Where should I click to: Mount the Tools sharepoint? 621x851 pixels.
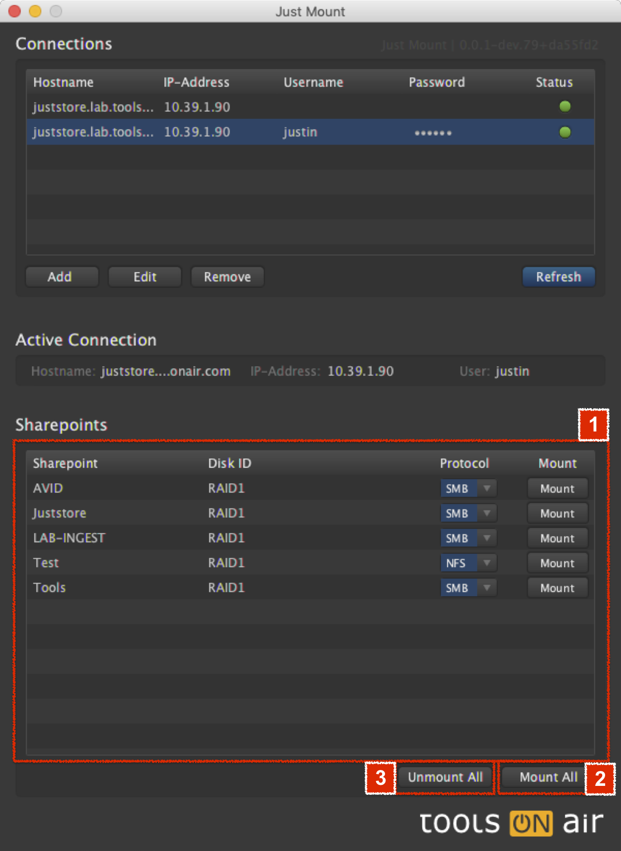pos(557,588)
